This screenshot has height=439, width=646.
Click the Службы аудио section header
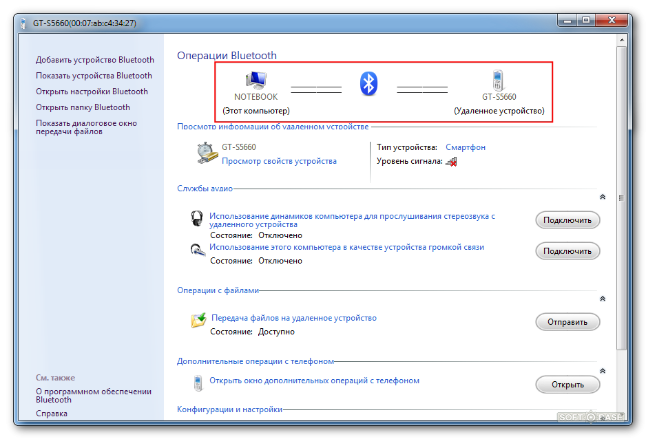pyautogui.click(x=205, y=189)
